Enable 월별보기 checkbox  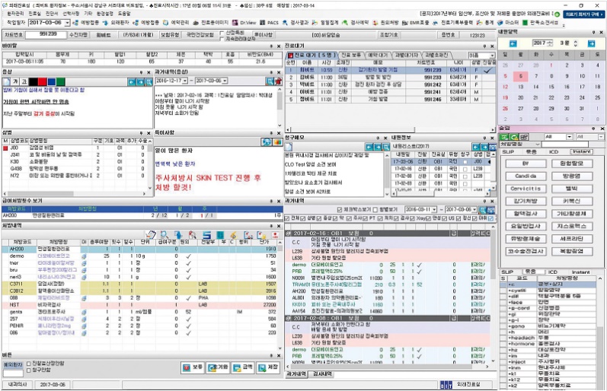click(375, 210)
